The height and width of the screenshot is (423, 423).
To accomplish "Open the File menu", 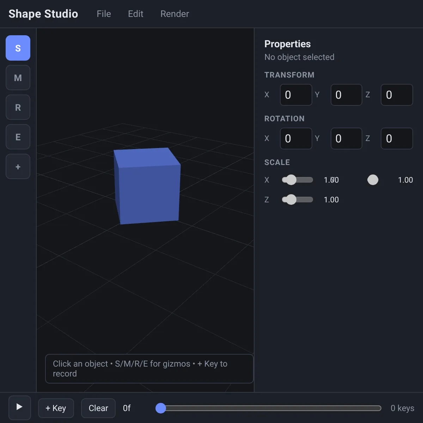I will [x=104, y=14].
